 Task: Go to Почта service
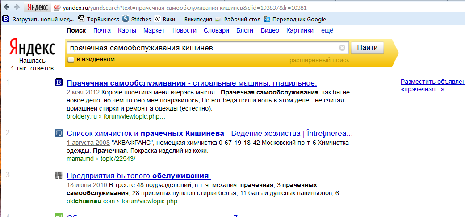coord(102,30)
